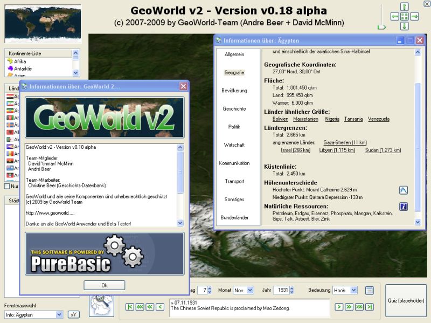Click the double-right-arrow history button

[349, 307]
